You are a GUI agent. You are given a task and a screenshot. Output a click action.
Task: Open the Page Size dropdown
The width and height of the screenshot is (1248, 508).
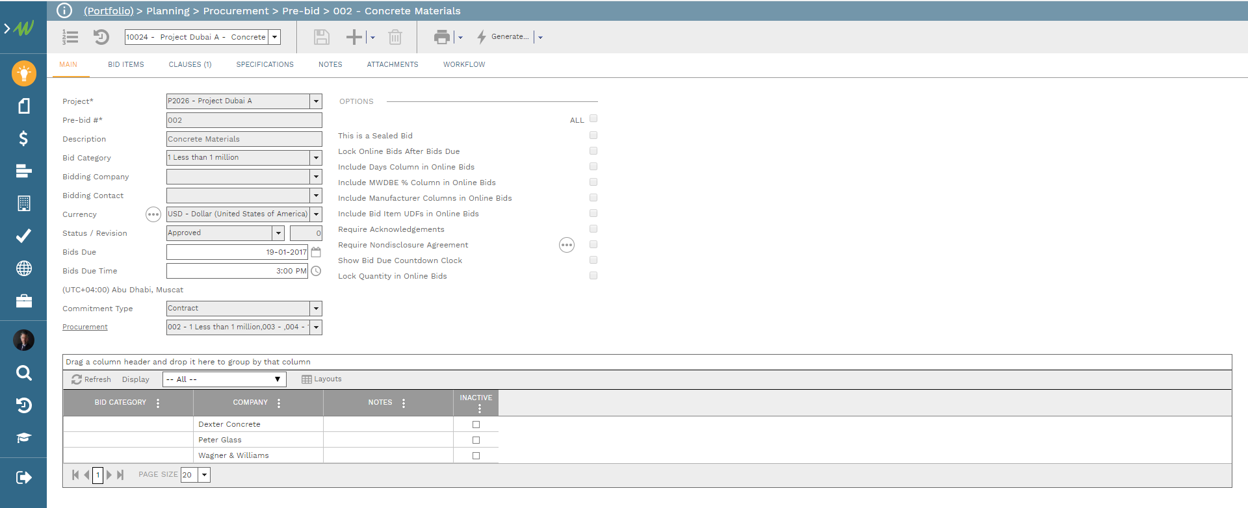coord(204,475)
